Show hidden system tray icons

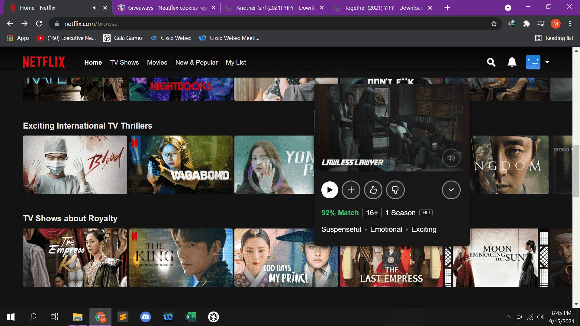(508, 317)
